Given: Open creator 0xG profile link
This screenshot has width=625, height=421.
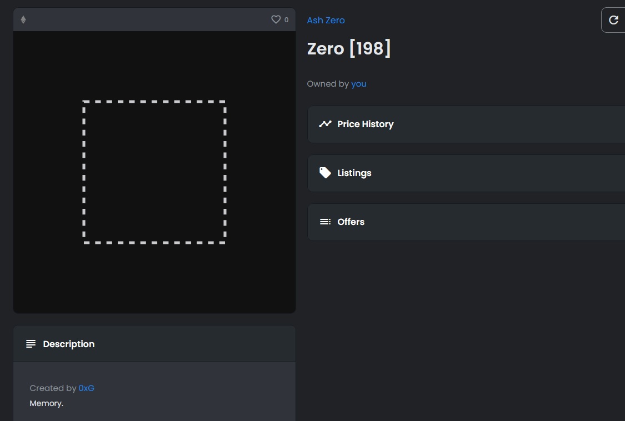Looking at the screenshot, I should [87, 388].
